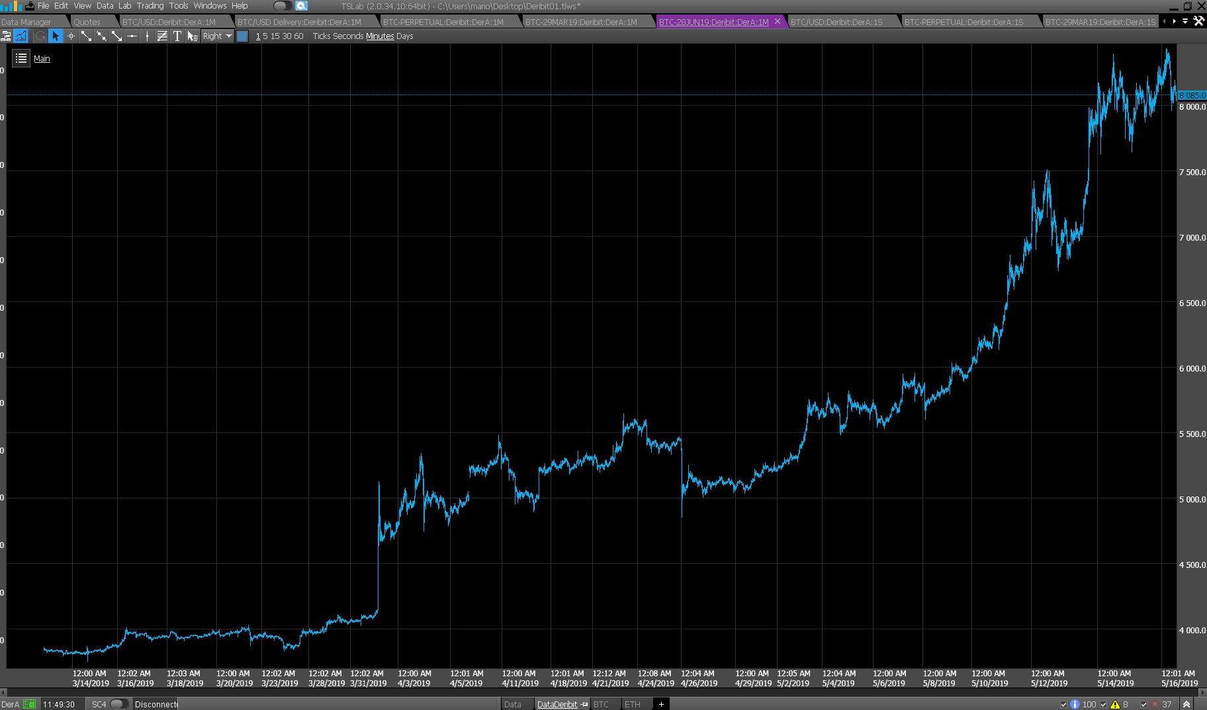Open the chart pane list icon beside Main

click(21, 59)
